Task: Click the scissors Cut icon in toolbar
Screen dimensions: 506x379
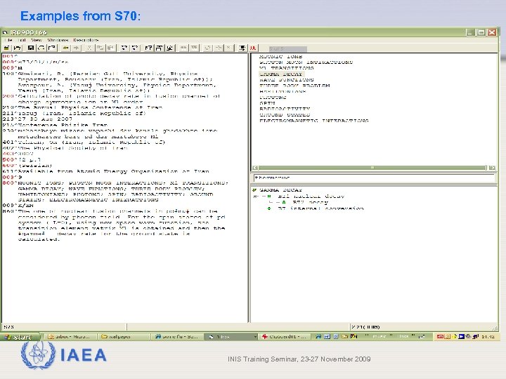Action: (x=89, y=48)
